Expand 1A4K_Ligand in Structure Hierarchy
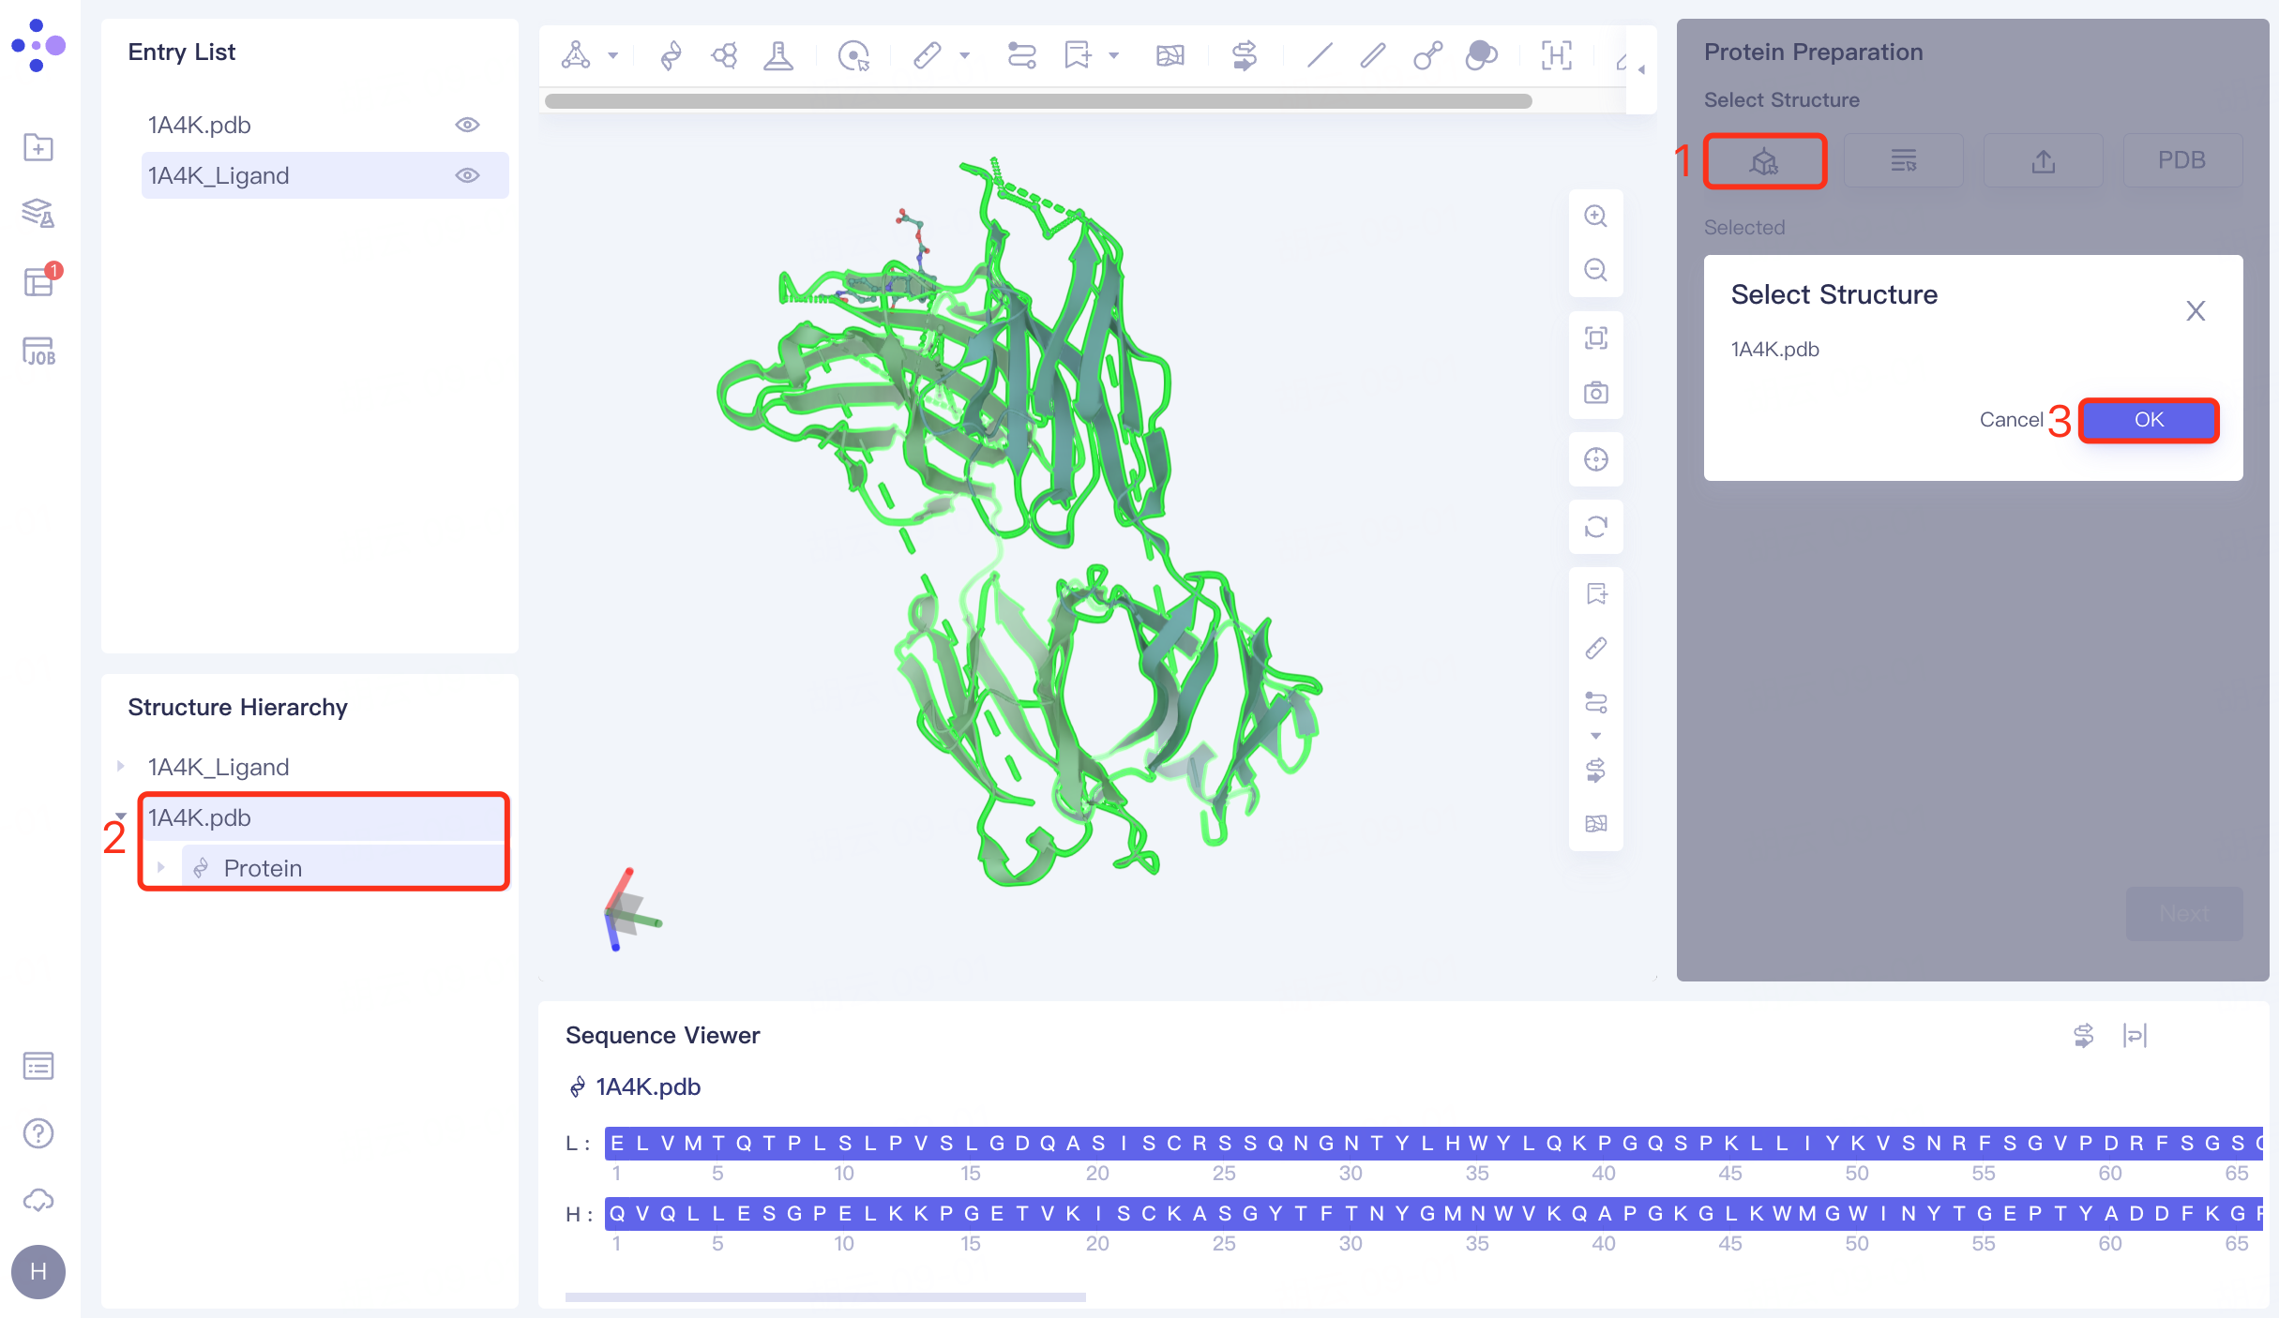This screenshot has width=2279, height=1318. click(120, 766)
